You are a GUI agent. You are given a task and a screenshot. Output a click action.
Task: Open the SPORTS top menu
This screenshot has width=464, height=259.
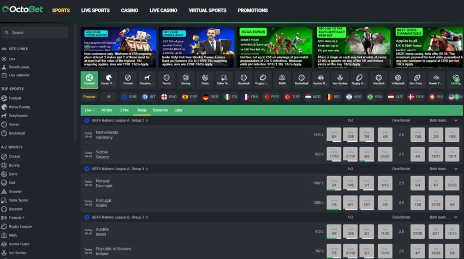(x=61, y=10)
